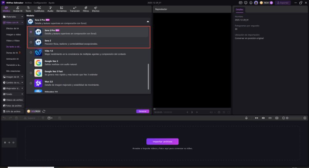Open Videos de archivo

pos(13,100)
